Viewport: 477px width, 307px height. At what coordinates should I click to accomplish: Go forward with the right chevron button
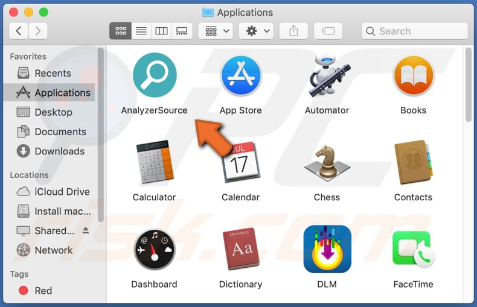38,31
